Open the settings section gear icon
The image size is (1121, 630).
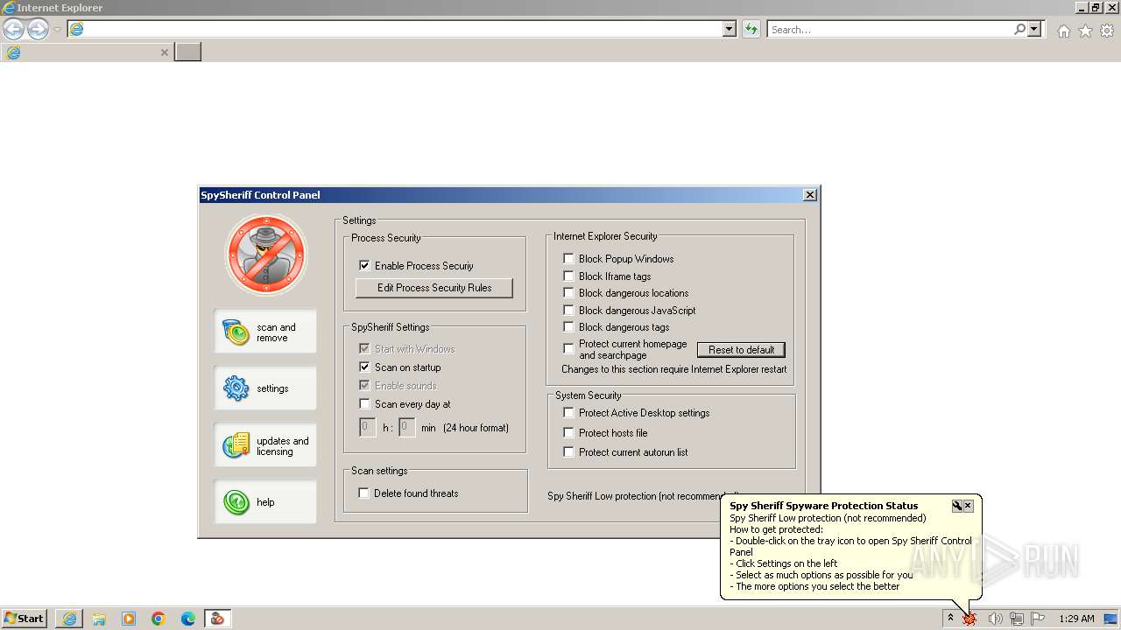[x=236, y=388]
